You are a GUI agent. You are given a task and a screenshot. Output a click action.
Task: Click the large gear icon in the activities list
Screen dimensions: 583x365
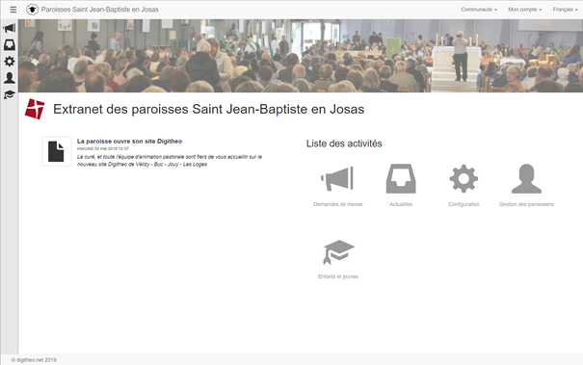click(x=464, y=179)
